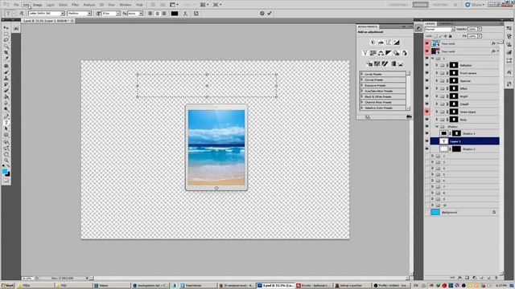Open the Edit menu
The height and width of the screenshot is (289, 515).
[27, 5]
